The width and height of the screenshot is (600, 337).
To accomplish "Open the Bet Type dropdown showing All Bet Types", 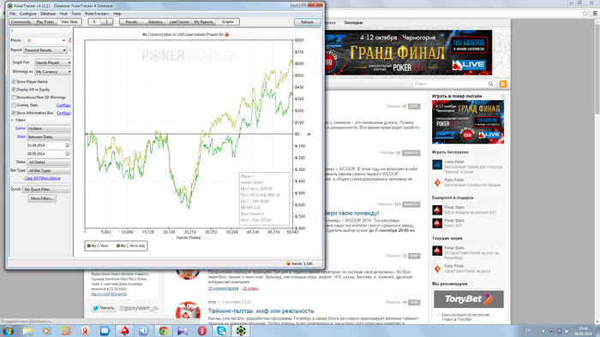I will click(49, 170).
